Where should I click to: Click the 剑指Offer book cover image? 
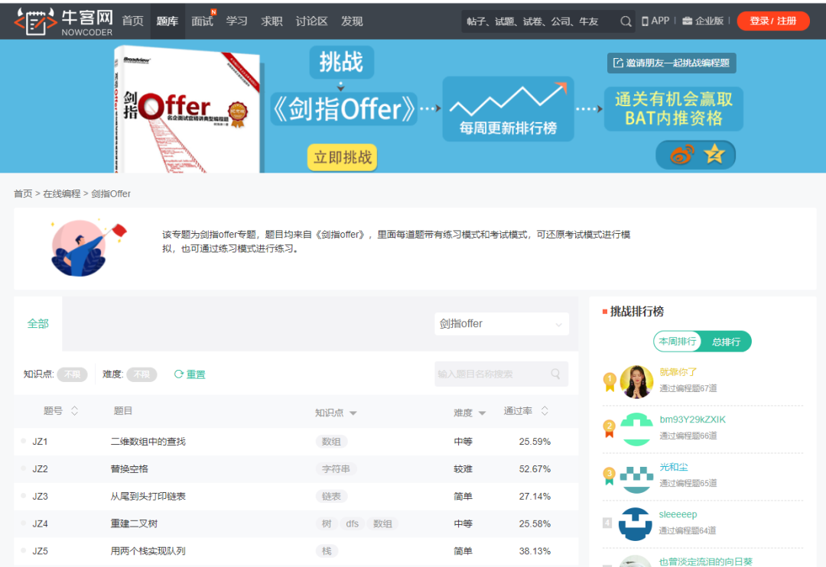(188, 109)
